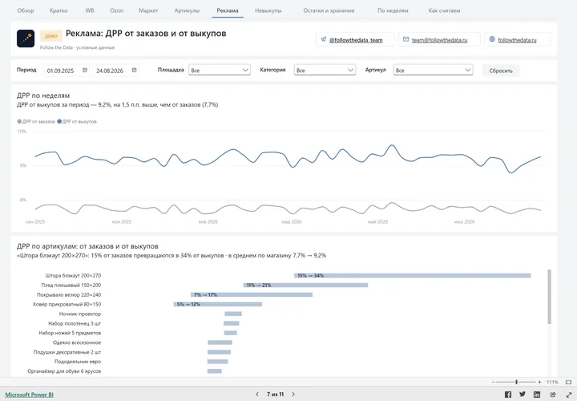Toggle the ДРР от выкупов legend series
The width and height of the screenshot is (577, 401).
tap(77, 122)
